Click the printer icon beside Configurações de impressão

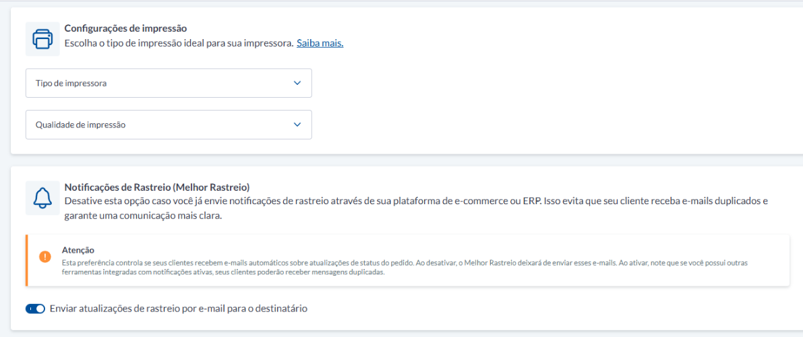click(42, 39)
